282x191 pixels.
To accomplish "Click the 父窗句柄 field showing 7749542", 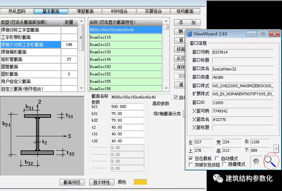I will (x=243, y=111).
